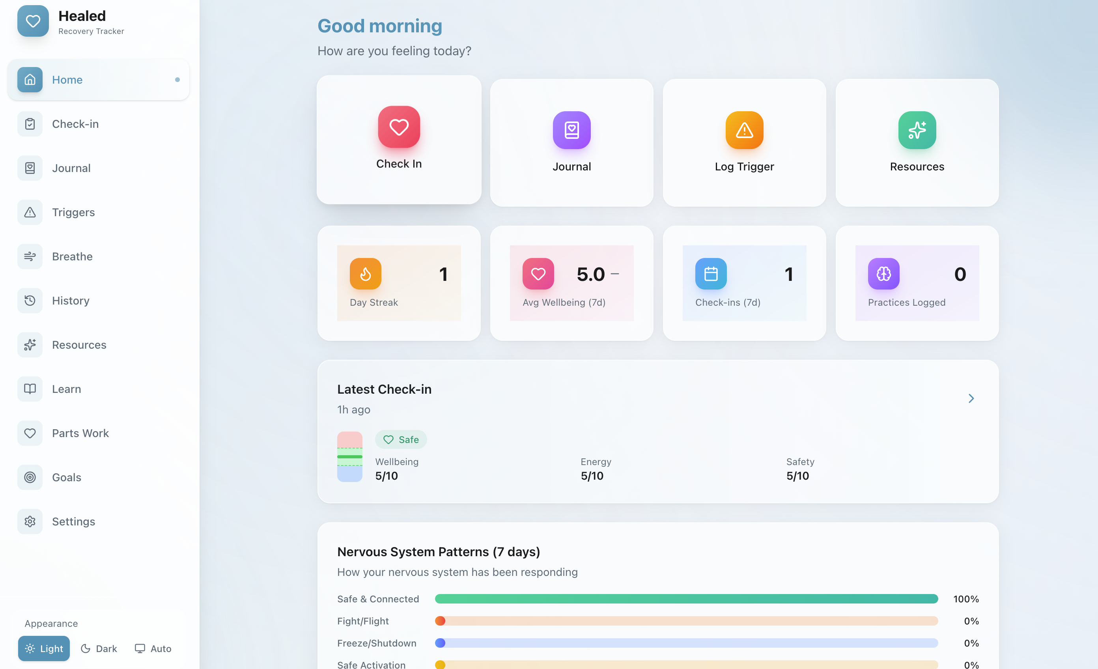
Task: Open the Journal icon in the sidebar
Action: (30, 168)
